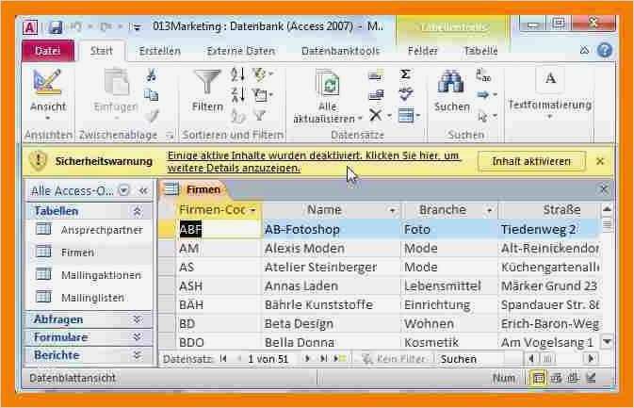This screenshot has height=408, width=634.
Task: Click the Ansicht view icon
Action: coord(47,83)
